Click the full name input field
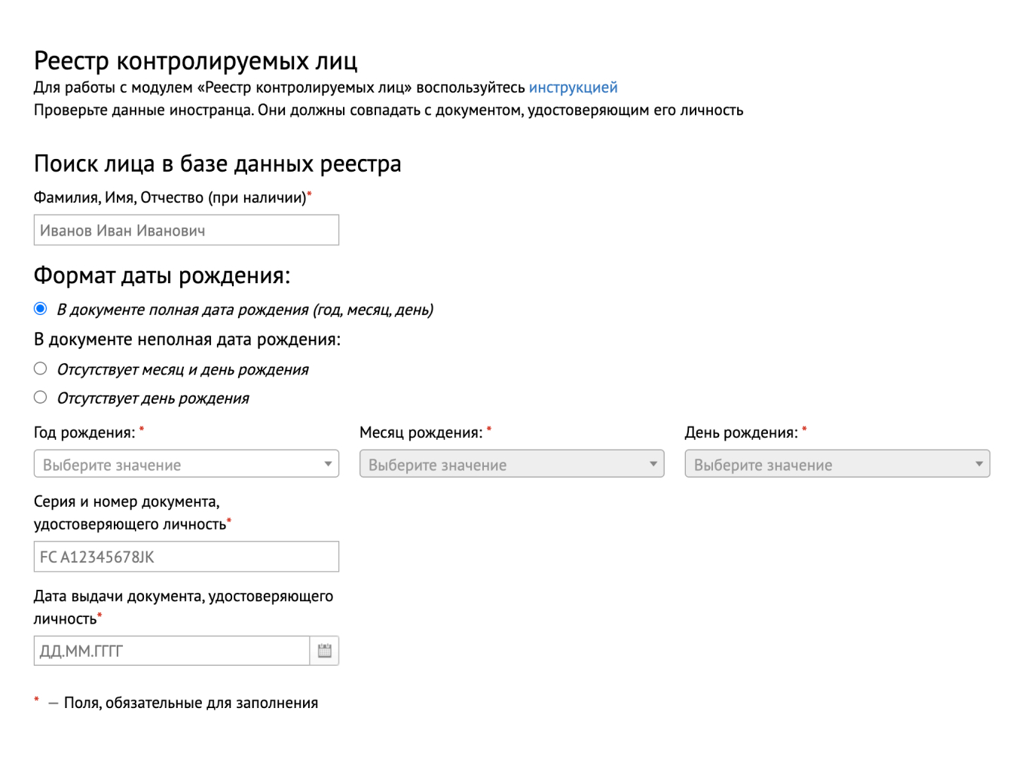Viewport: 1025px width, 757px height. click(x=185, y=230)
